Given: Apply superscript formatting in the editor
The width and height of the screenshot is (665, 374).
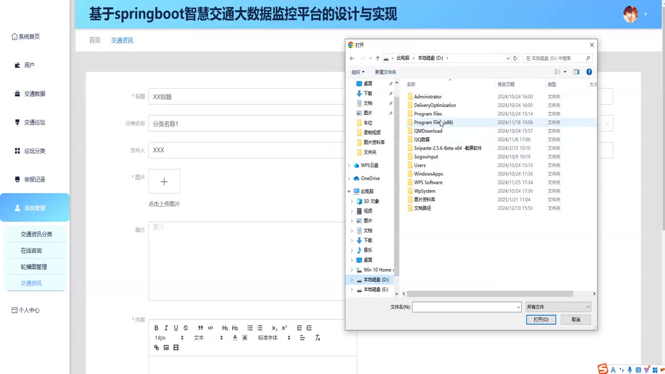Looking at the screenshot, I should (284, 328).
